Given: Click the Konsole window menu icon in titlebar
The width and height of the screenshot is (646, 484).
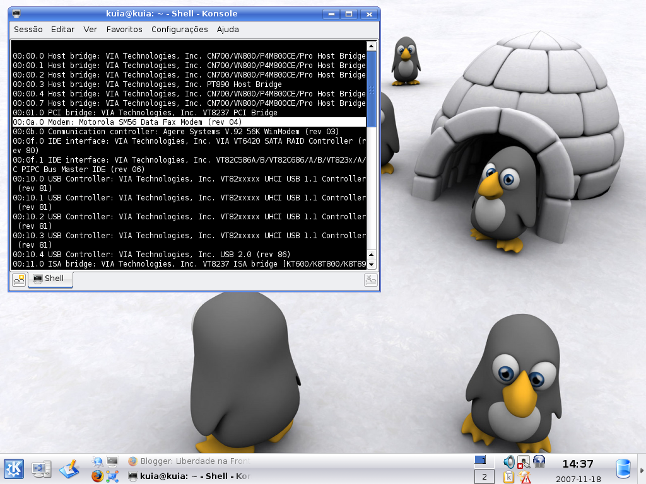Looking at the screenshot, I should [x=16, y=14].
